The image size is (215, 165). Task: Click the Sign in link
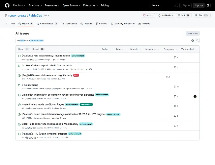click(186, 5)
